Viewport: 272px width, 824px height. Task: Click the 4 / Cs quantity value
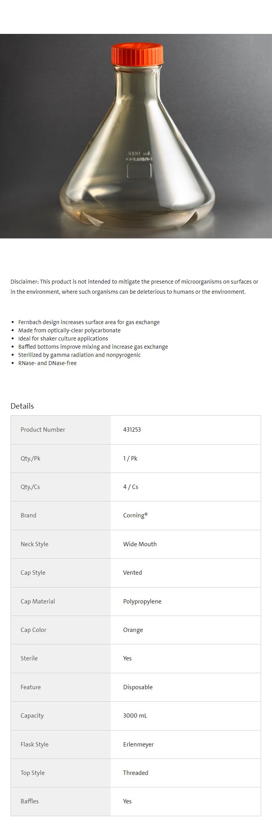tap(131, 487)
